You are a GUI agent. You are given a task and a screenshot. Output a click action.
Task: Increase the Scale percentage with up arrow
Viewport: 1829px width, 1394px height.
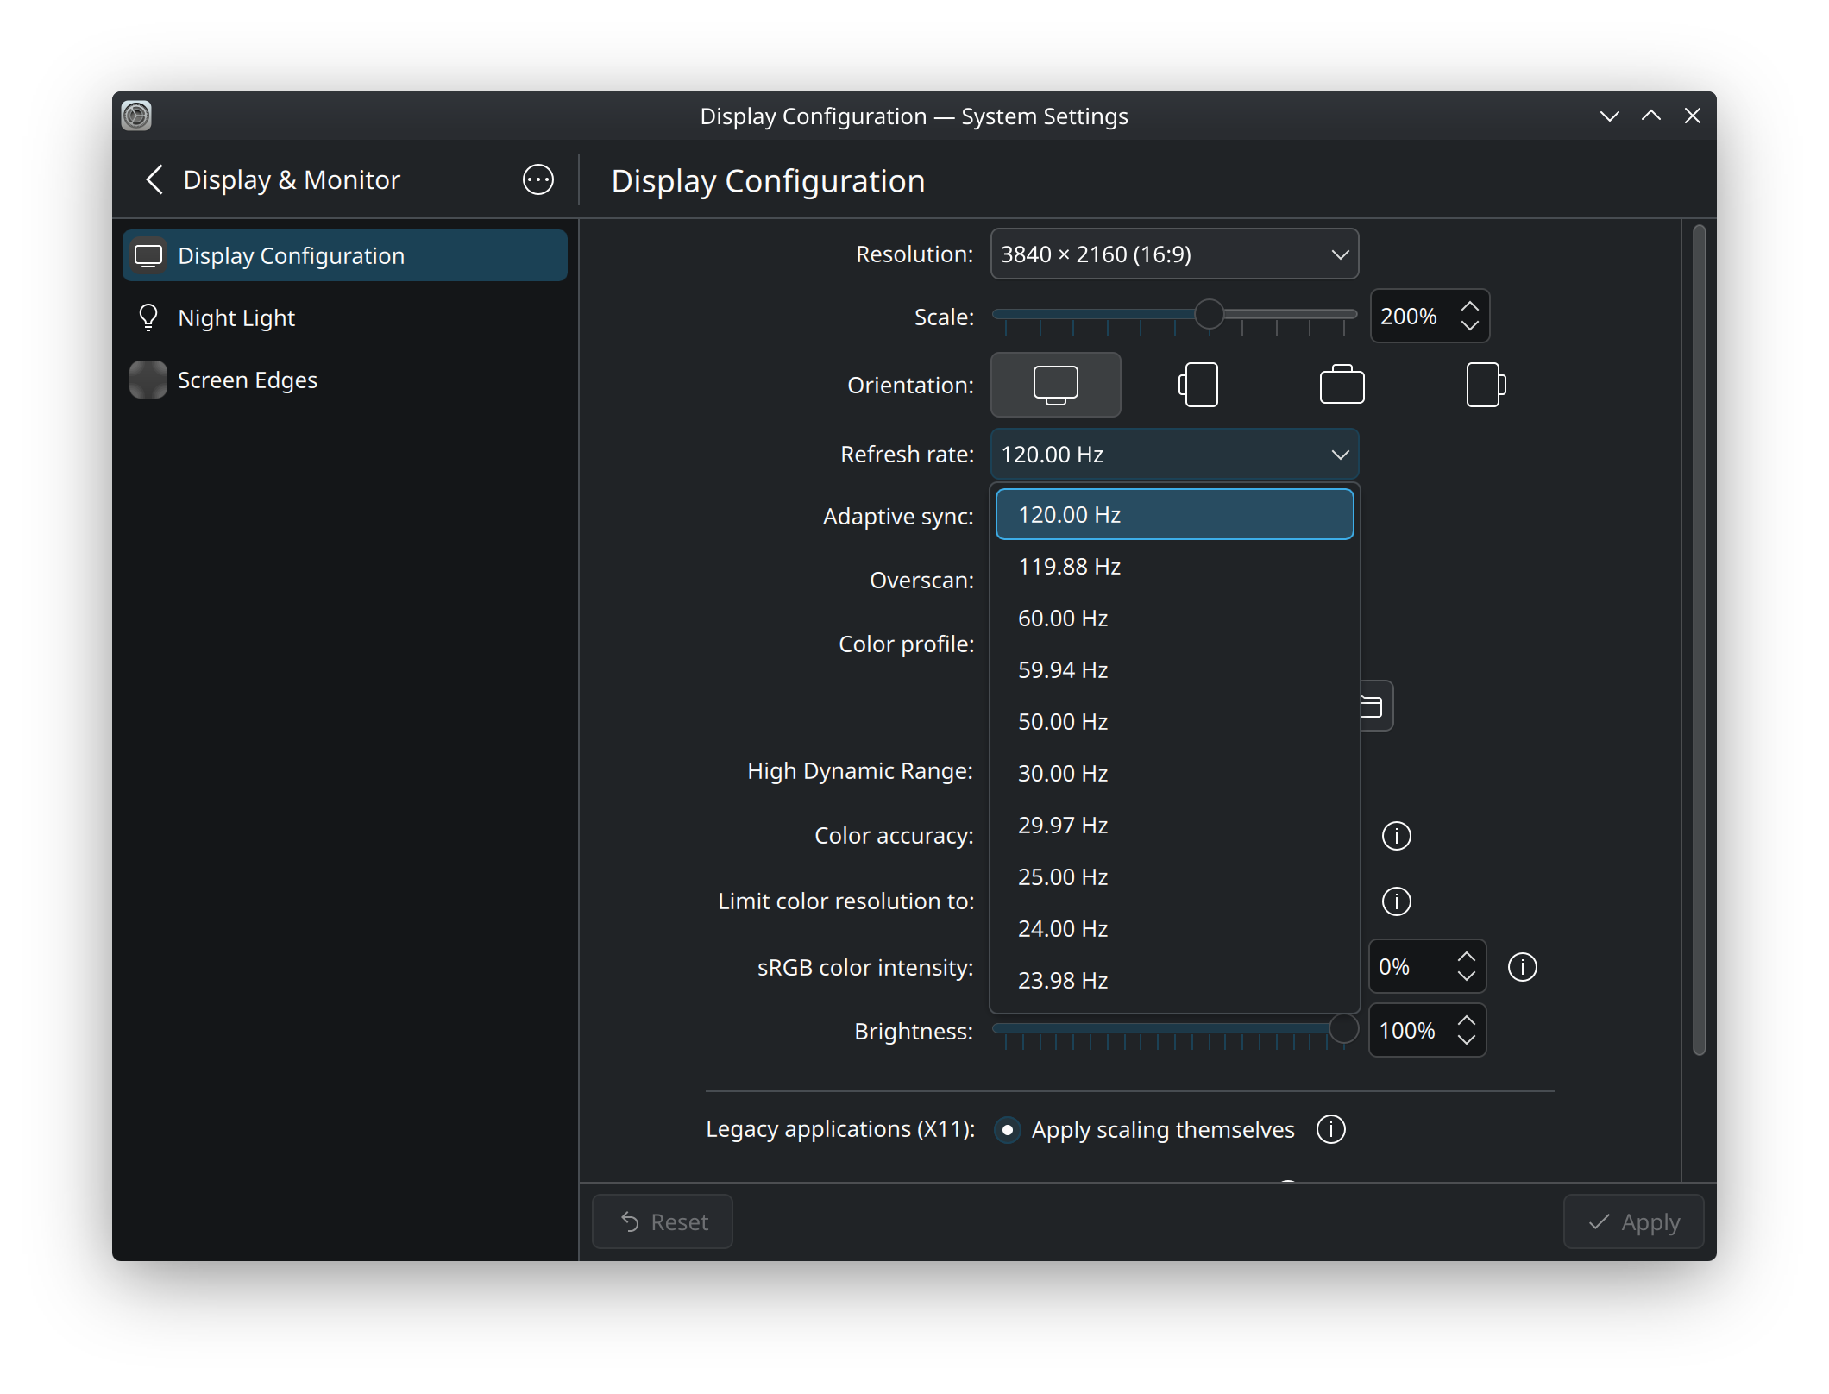(x=1469, y=306)
